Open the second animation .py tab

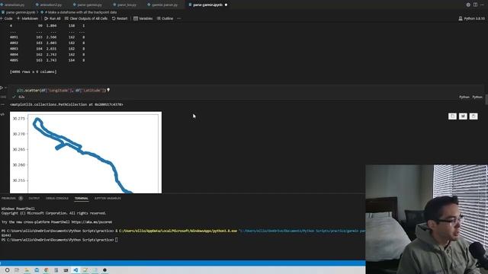[49, 5]
